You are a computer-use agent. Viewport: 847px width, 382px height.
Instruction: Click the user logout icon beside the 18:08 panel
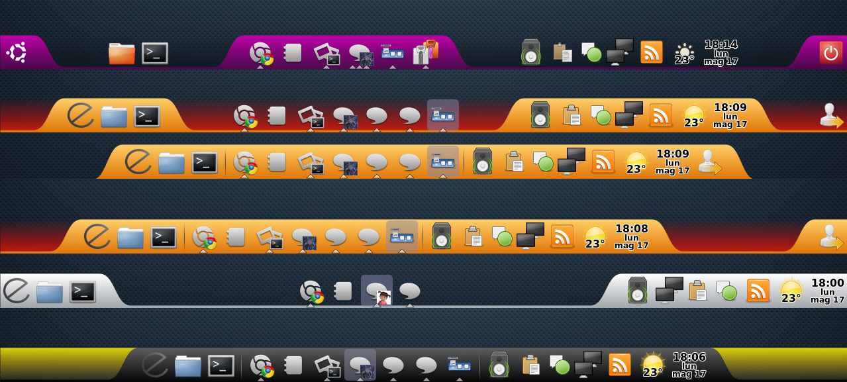830,236
